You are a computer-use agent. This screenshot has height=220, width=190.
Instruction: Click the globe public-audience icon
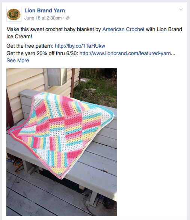tap(68, 18)
